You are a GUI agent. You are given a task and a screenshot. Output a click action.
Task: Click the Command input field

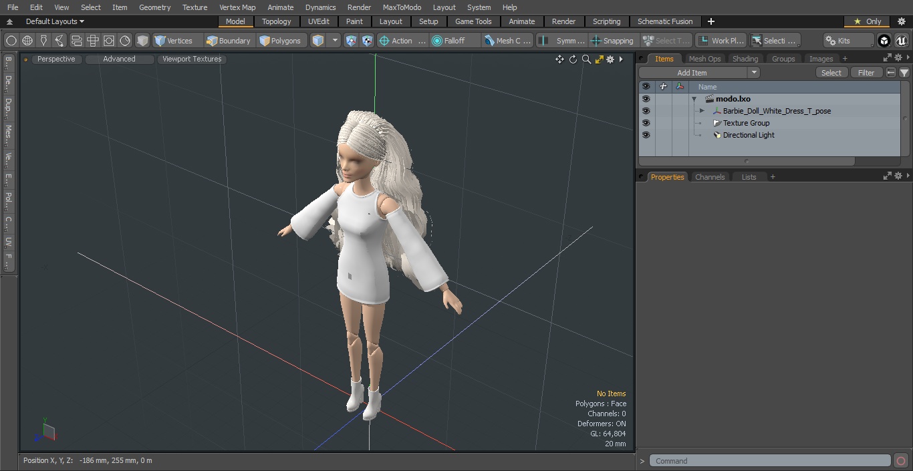(770, 461)
